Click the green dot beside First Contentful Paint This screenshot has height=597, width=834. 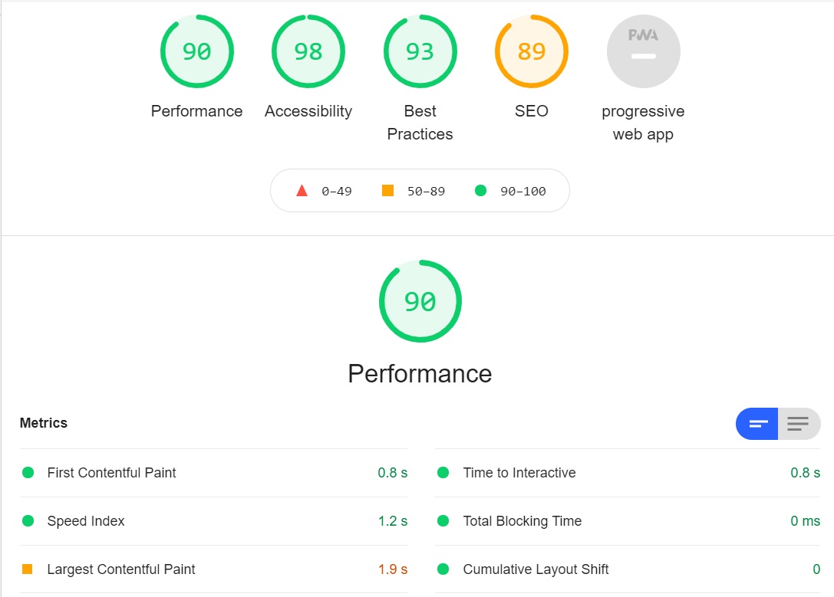[x=28, y=473]
